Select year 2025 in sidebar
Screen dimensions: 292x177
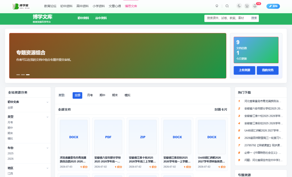[x=11, y=153]
